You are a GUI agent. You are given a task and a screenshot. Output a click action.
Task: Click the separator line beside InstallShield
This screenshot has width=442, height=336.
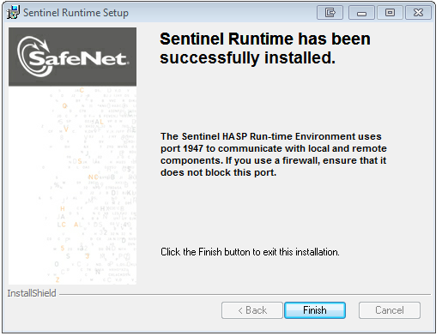tap(245, 294)
